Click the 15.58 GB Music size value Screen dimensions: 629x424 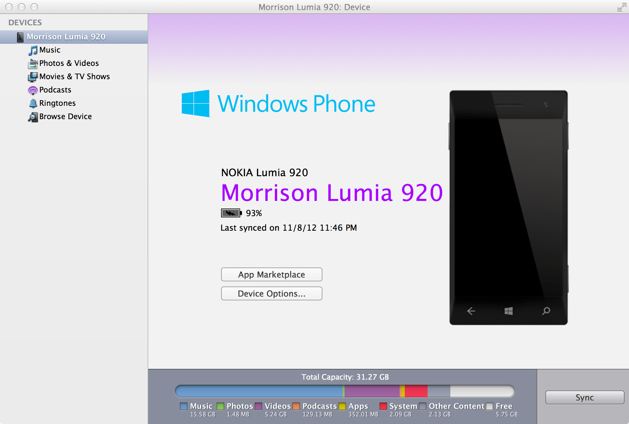pos(203,414)
